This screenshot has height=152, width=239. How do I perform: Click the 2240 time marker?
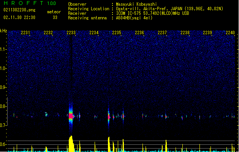(x=230, y=33)
